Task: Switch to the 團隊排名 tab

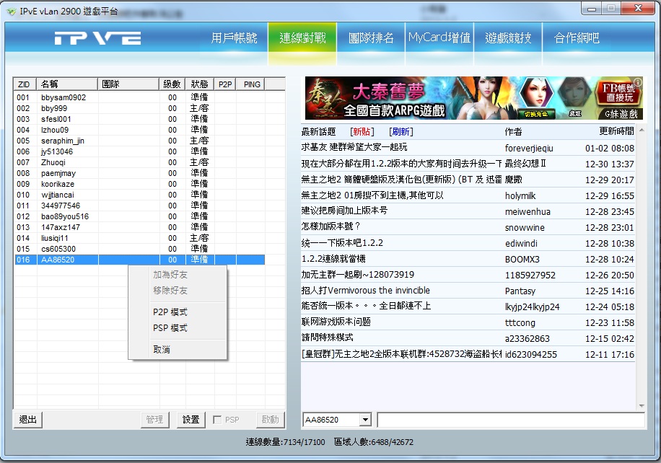Action: point(371,38)
